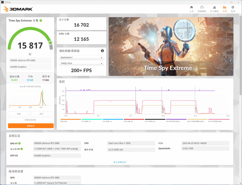The height and width of the screenshot is (185, 242).
Task: Click the info icon next to 最佳
Action: click(x=49, y=76)
